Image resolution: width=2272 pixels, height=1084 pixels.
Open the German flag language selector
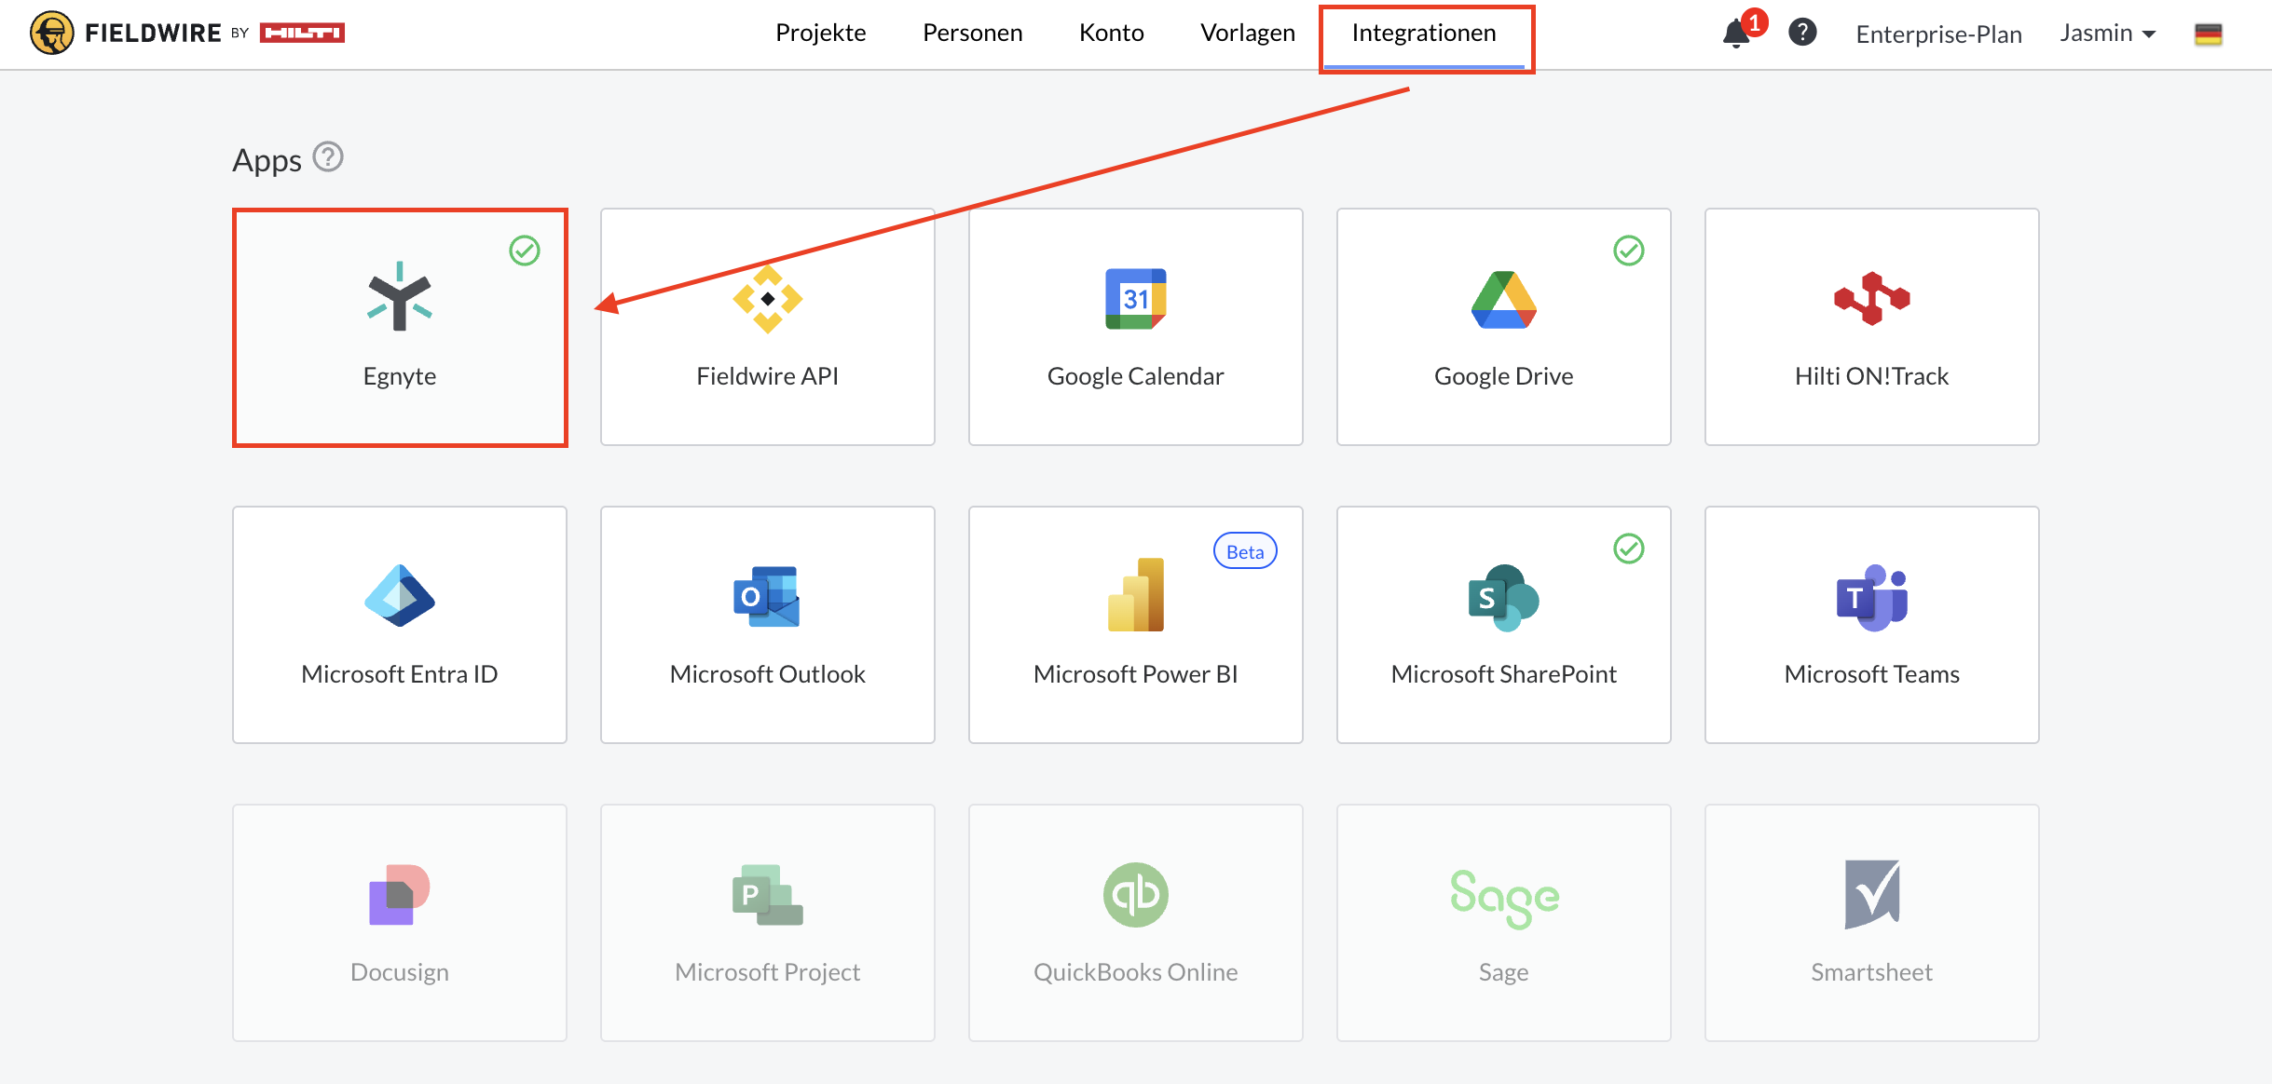point(2208,34)
